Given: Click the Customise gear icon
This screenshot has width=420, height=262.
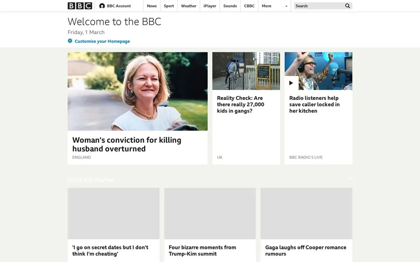Looking at the screenshot, I should coord(70,41).
